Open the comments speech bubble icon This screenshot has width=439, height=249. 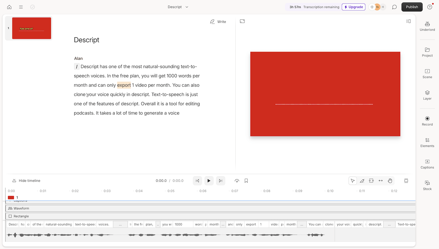[x=394, y=7]
